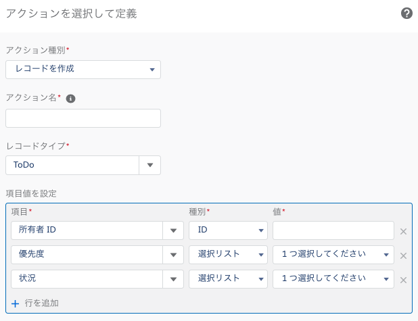Viewport: 418px width, 321px height.
Task: Remove the 所有者 ID row
Action: [403, 231]
